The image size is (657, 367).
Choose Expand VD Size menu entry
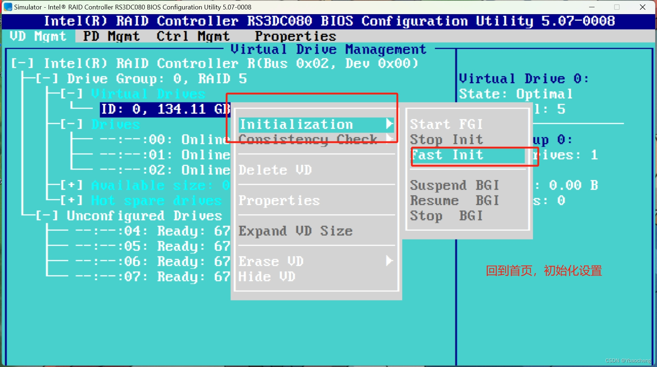pos(295,231)
